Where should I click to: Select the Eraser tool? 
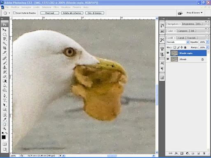pyautogui.click(x=5, y=77)
